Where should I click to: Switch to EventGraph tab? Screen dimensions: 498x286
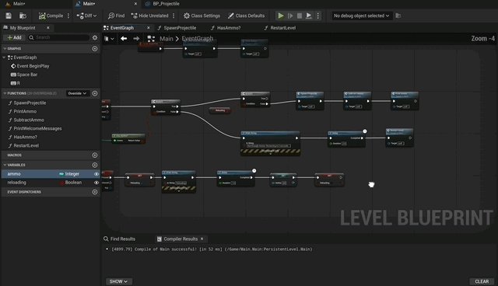122,28
